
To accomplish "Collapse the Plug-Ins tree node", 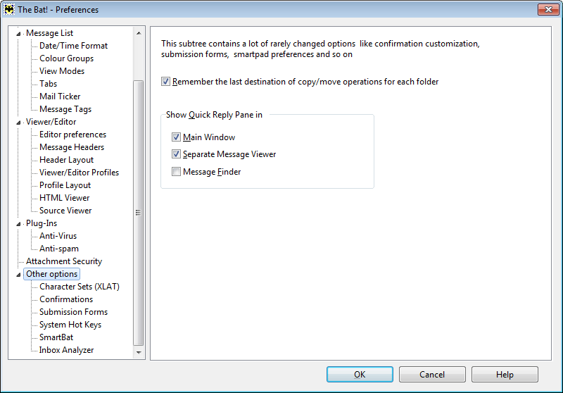I will coord(19,224).
